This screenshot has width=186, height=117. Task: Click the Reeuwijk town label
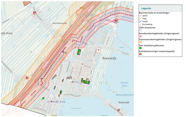(109, 58)
